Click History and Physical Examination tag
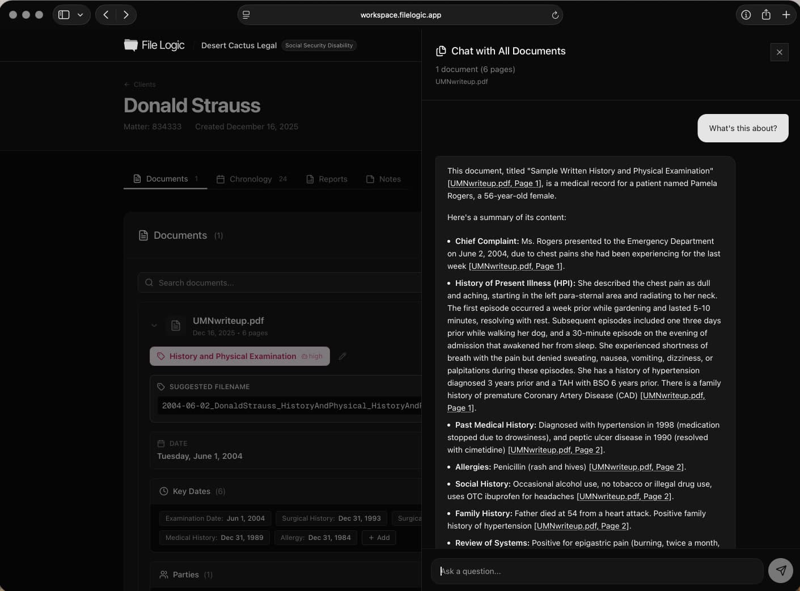 [240, 356]
